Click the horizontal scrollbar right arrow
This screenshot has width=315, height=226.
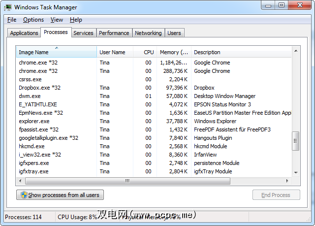point(287,181)
